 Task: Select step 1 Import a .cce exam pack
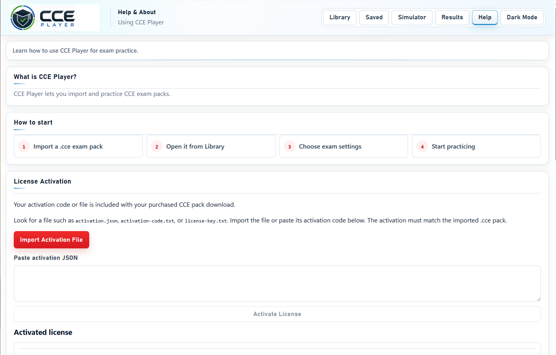tap(78, 146)
